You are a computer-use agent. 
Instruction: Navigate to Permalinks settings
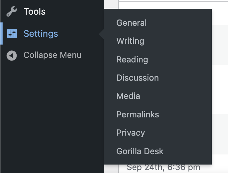point(138,114)
